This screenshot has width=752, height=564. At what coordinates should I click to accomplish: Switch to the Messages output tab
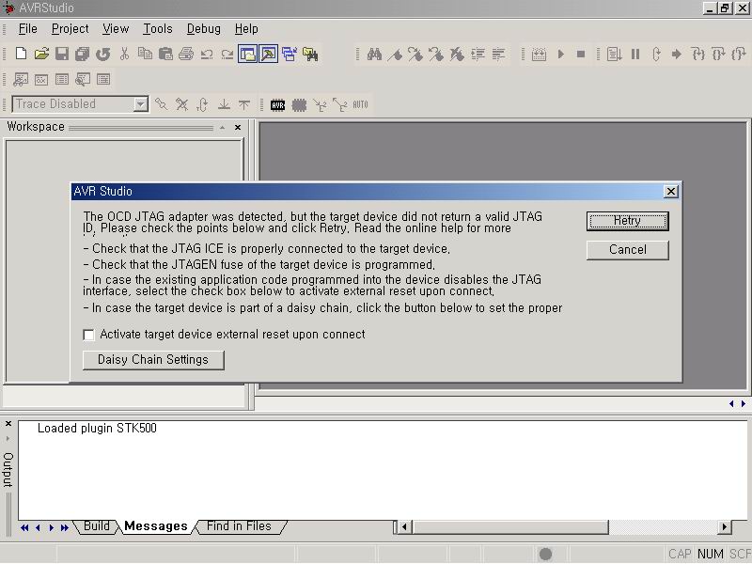point(156,526)
